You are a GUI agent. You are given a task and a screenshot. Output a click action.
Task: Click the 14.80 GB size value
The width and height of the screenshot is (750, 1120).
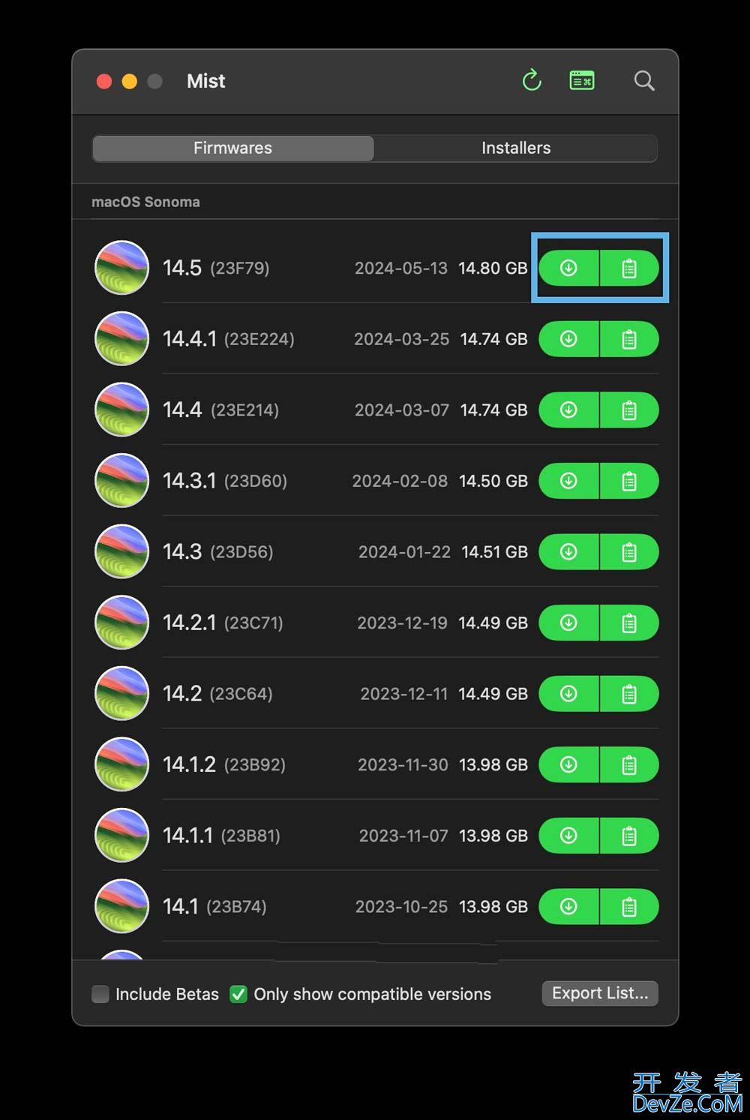[x=493, y=268]
